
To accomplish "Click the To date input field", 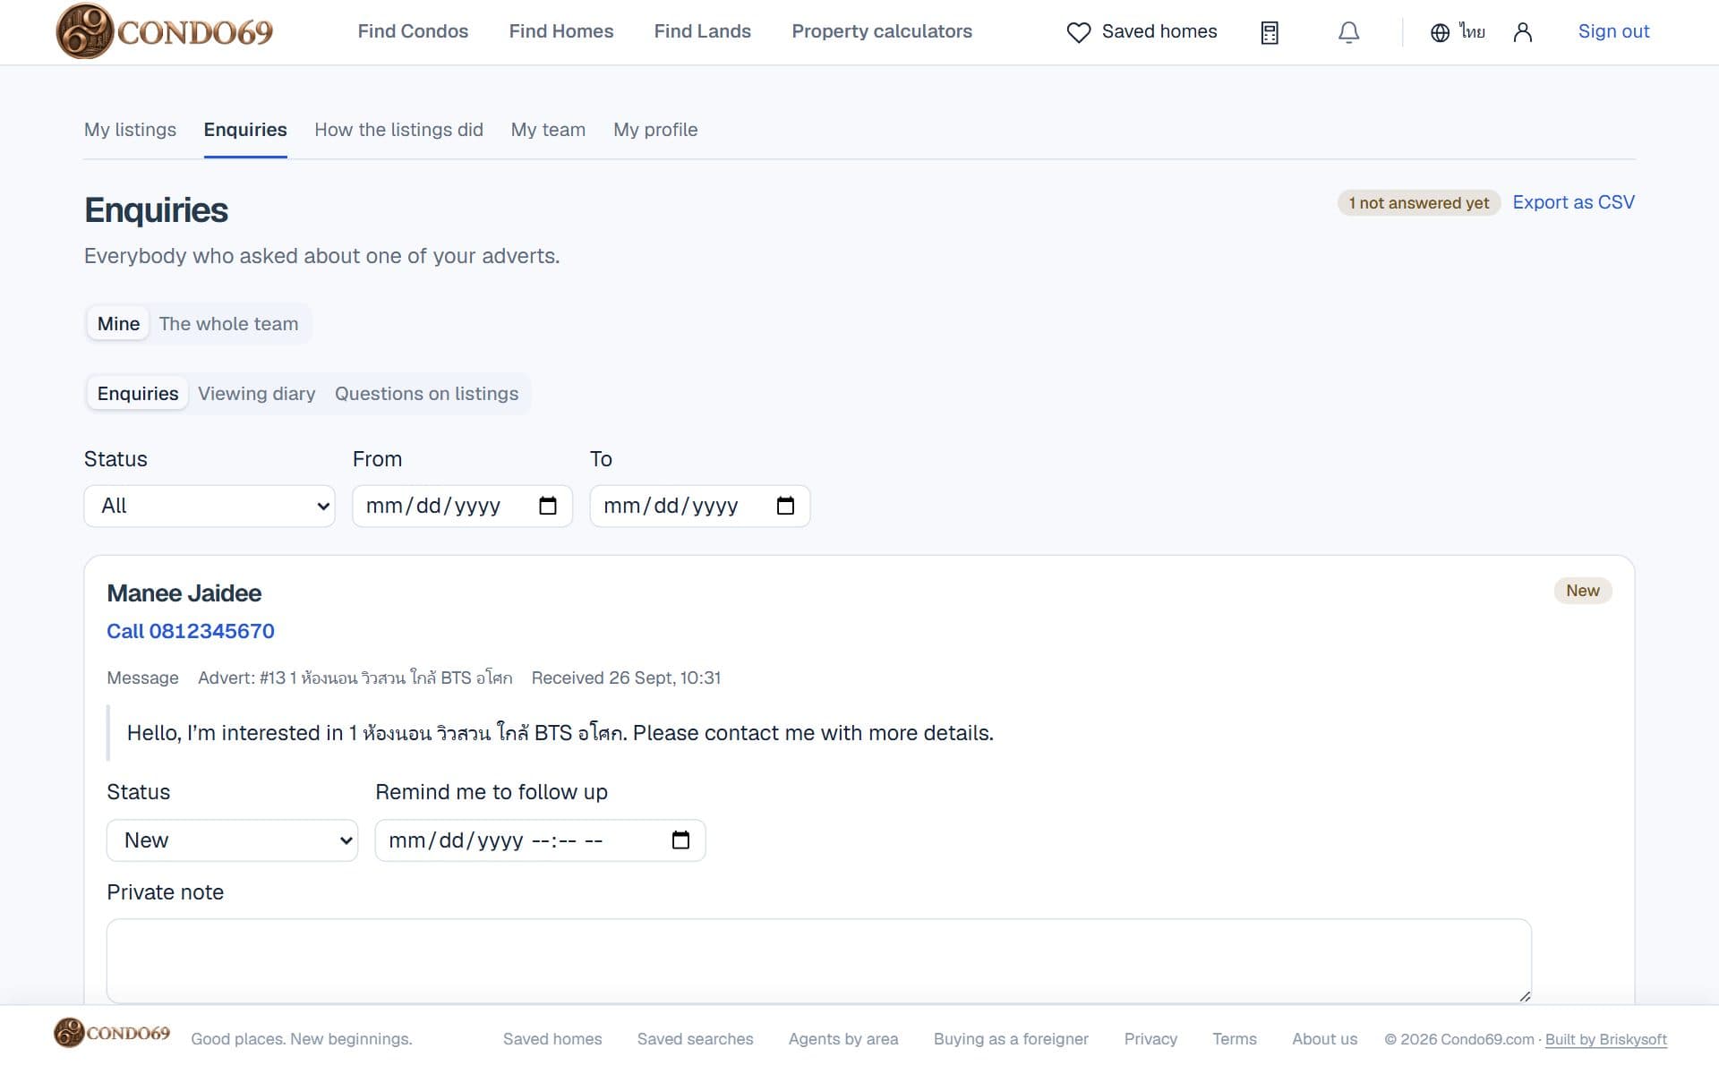I will pyautogui.click(x=699, y=506).
